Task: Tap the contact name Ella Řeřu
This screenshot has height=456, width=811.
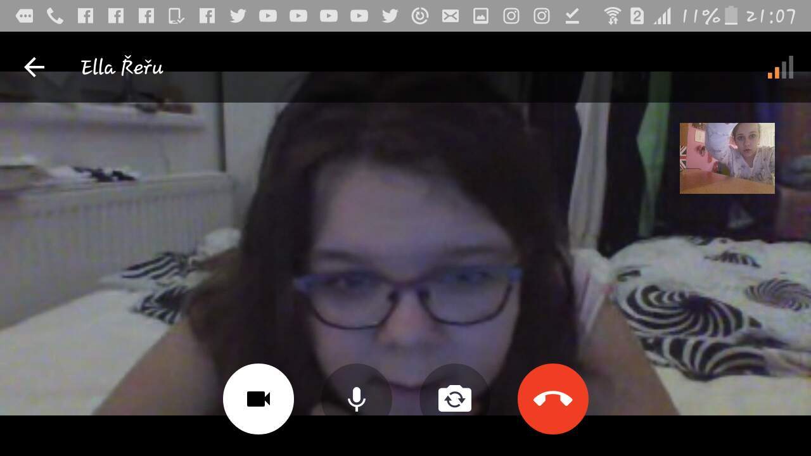Action: pos(122,67)
